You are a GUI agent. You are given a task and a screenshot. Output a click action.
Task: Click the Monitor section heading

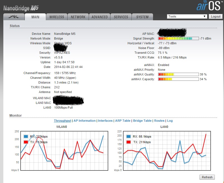pos(16,115)
